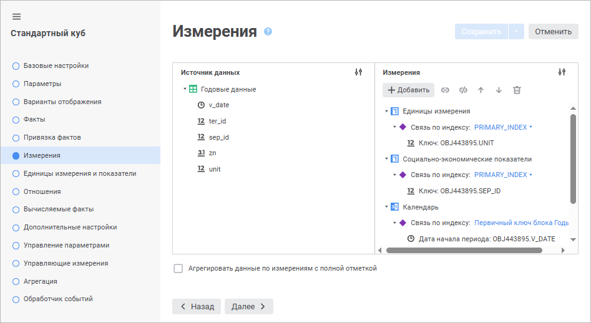Click the help question mark icon

[268, 31]
